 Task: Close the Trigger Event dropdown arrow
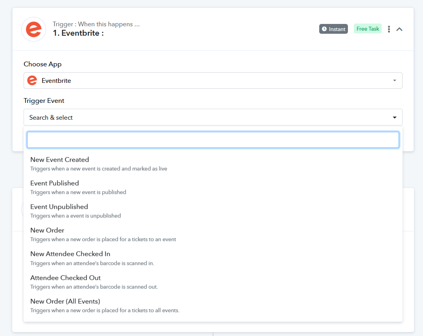(394, 117)
